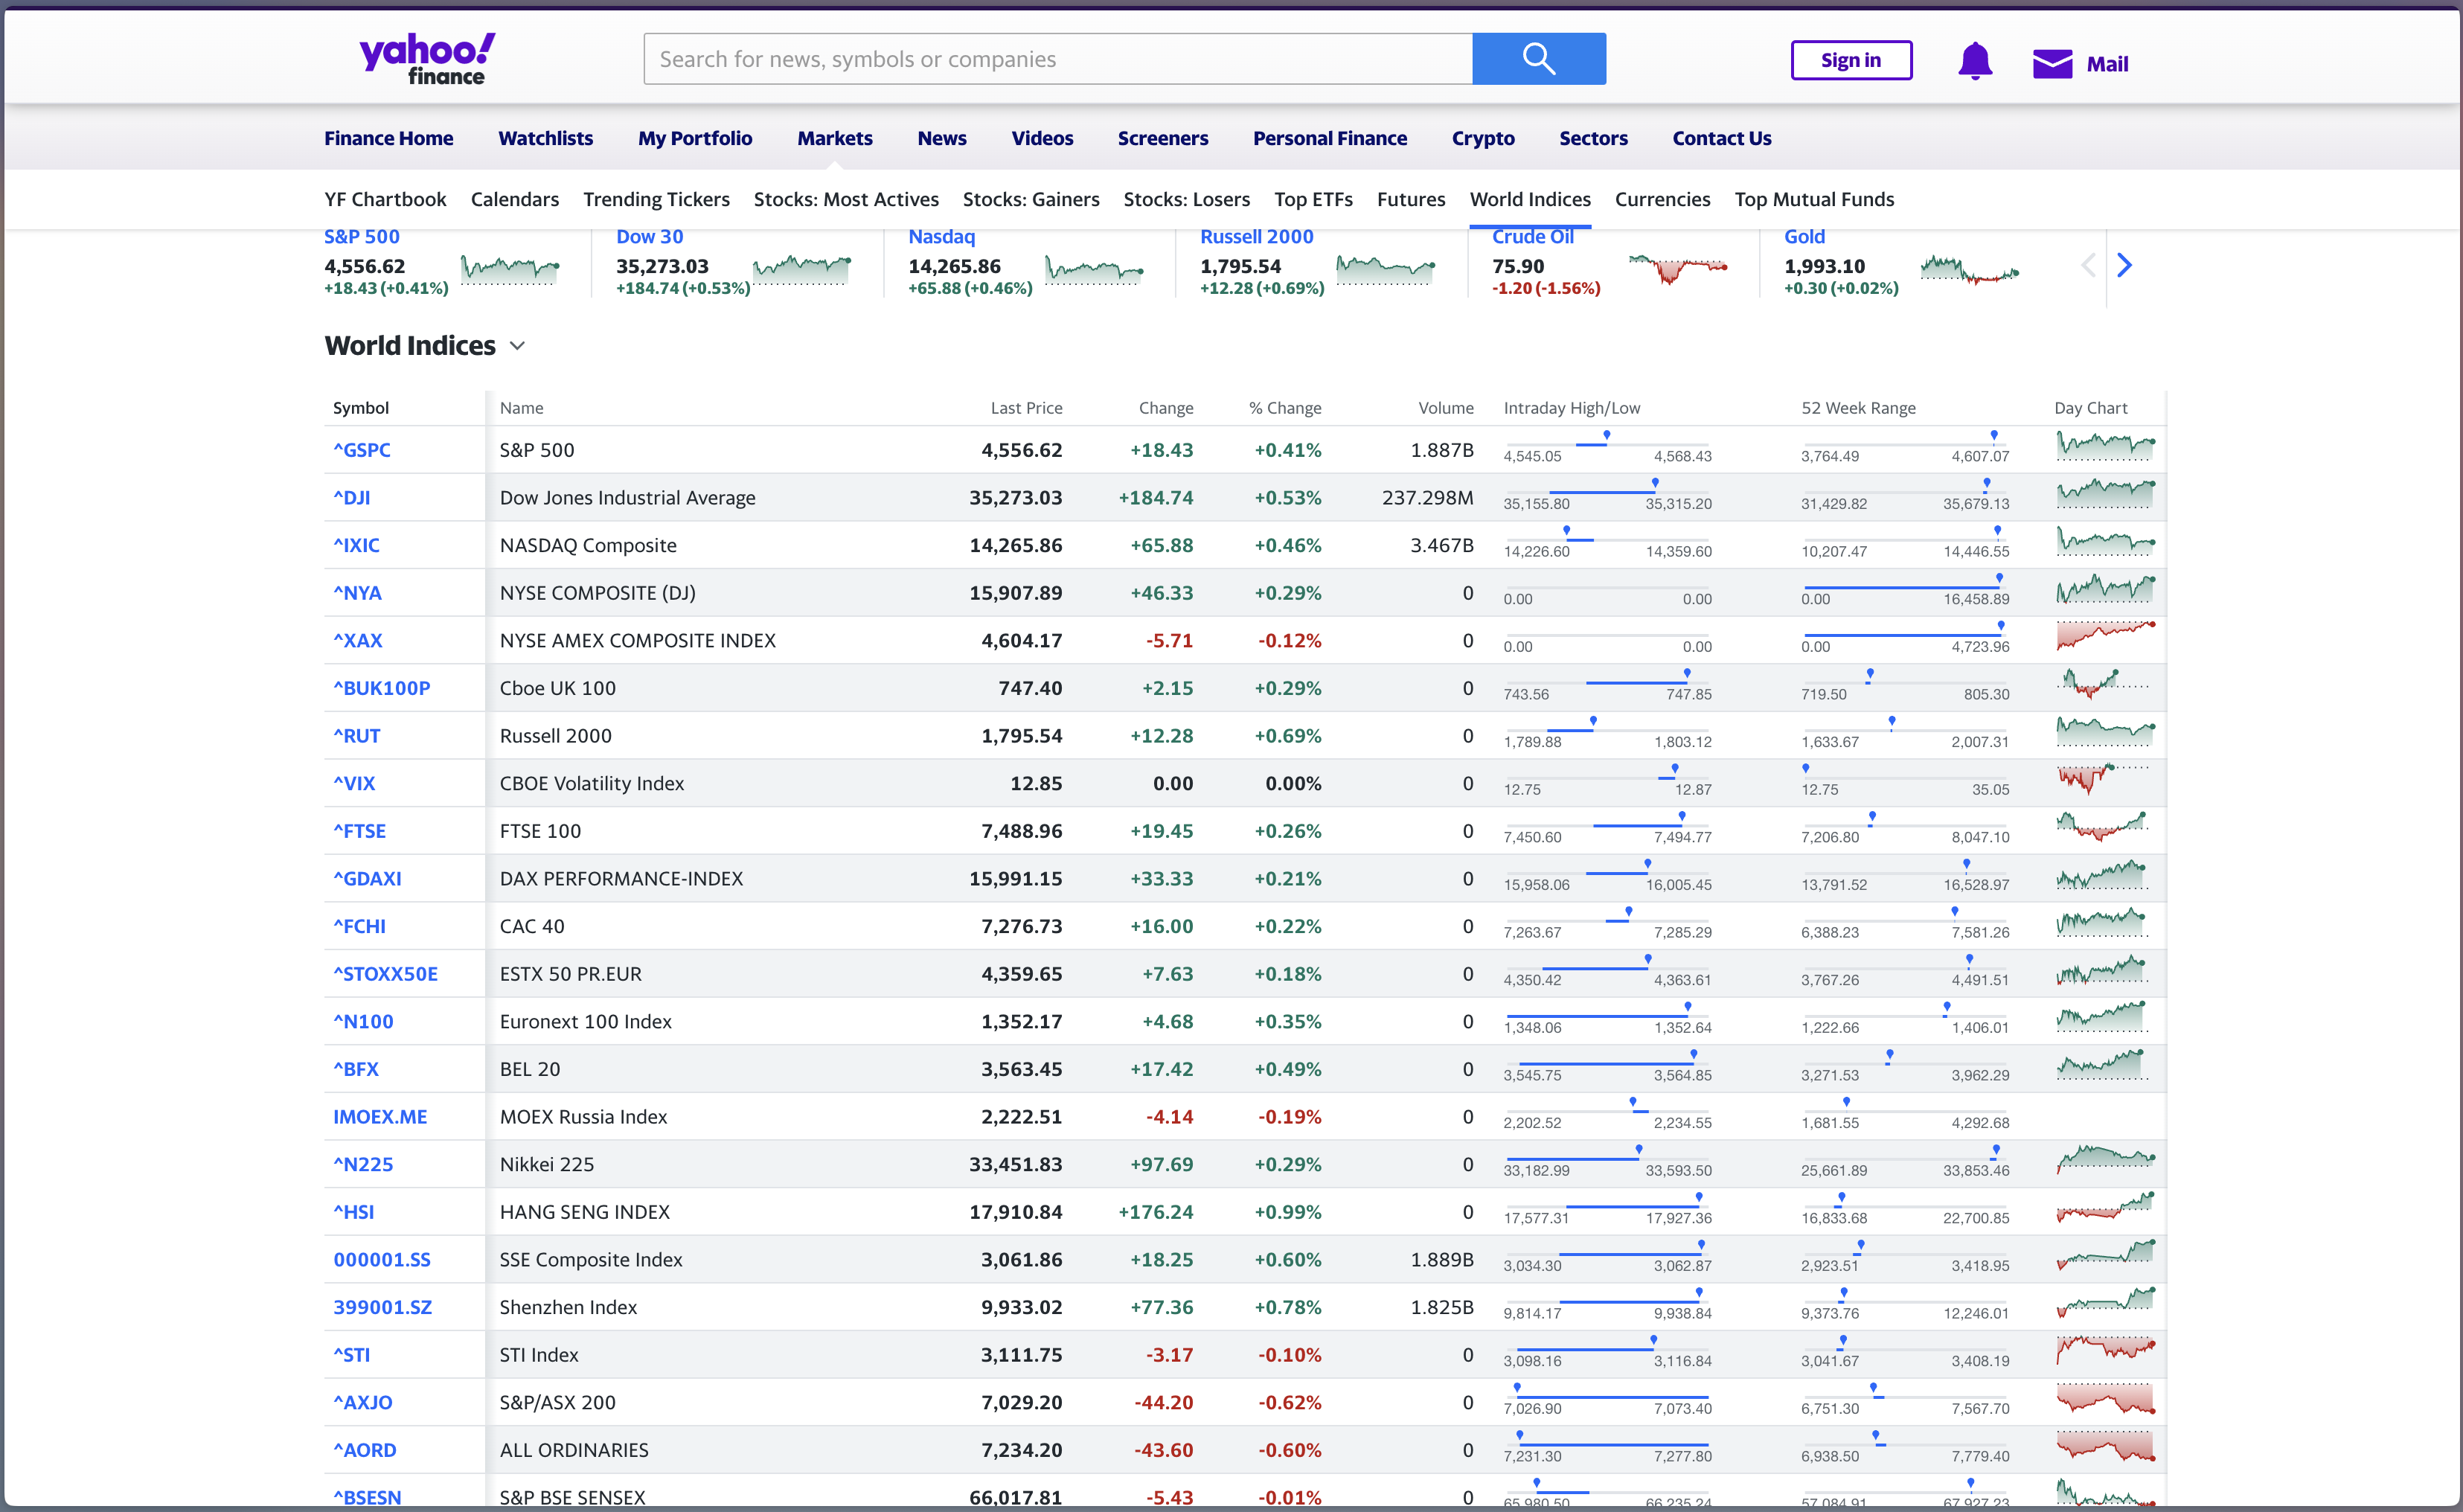Click the Last Price column header
Viewport: 2463px width, 1512px height.
click(1026, 408)
